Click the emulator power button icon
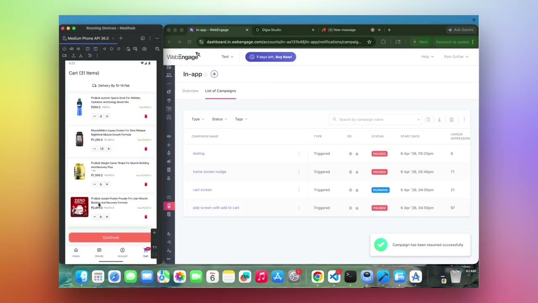538x303 pixels. click(64, 49)
